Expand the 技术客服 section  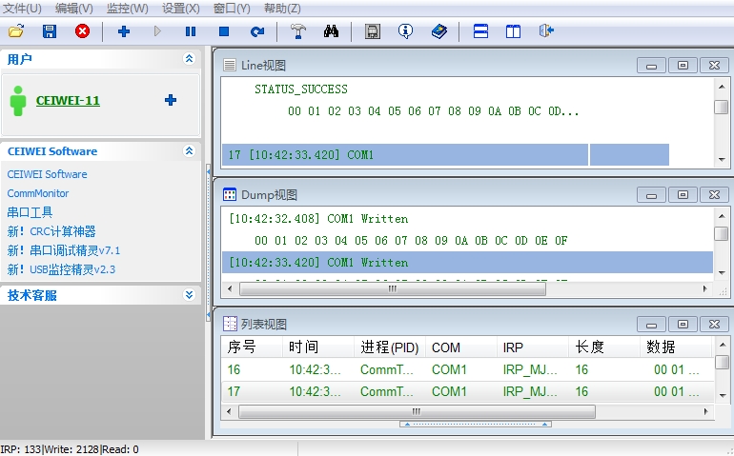pyautogui.click(x=189, y=295)
